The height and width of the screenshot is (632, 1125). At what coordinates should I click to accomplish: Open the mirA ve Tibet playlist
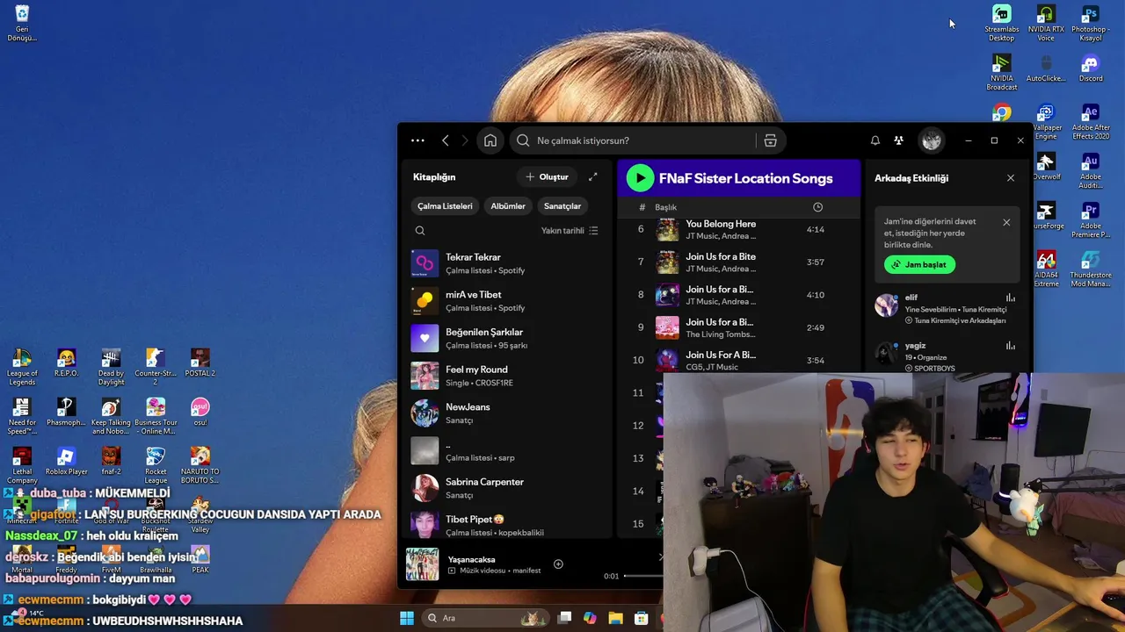pyautogui.click(x=507, y=301)
